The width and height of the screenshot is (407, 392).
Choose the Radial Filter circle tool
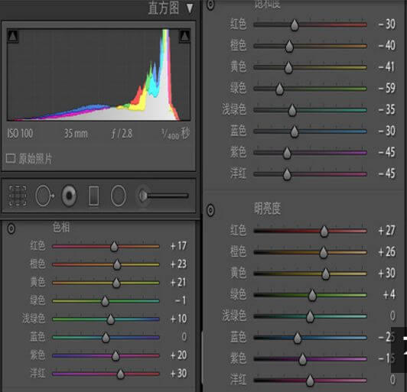pos(119,196)
